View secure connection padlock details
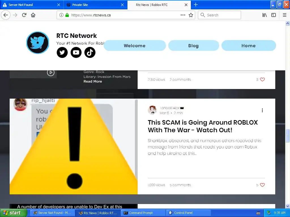The height and width of the screenshot is (217, 290). tap(67, 15)
